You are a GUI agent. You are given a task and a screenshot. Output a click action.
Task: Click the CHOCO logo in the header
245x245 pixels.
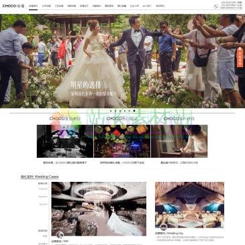(13, 6)
